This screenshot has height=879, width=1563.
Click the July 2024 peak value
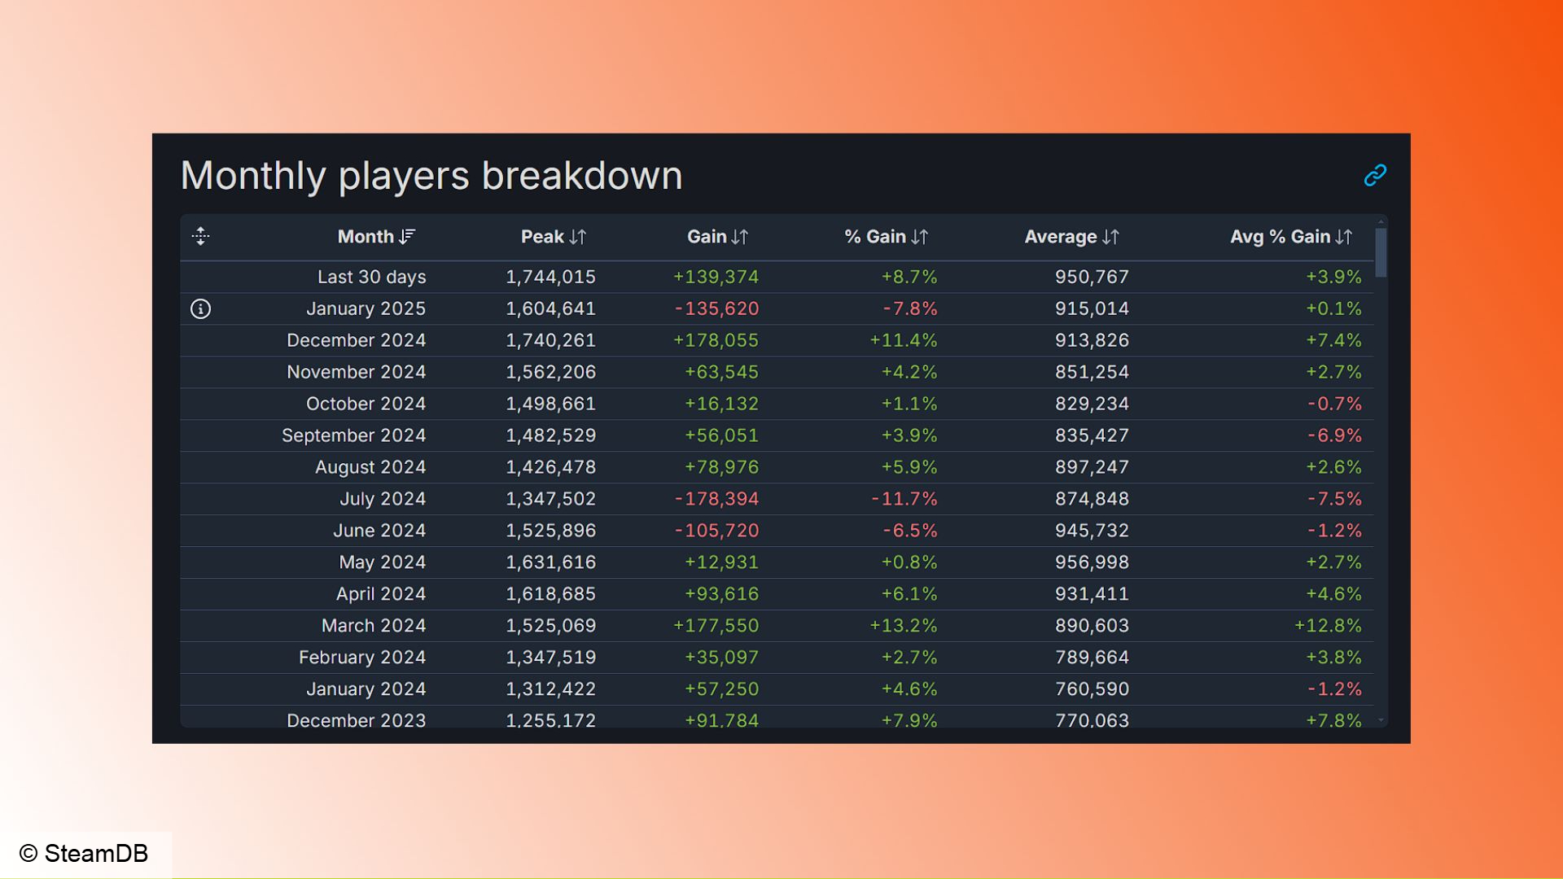(x=550, y=499)
